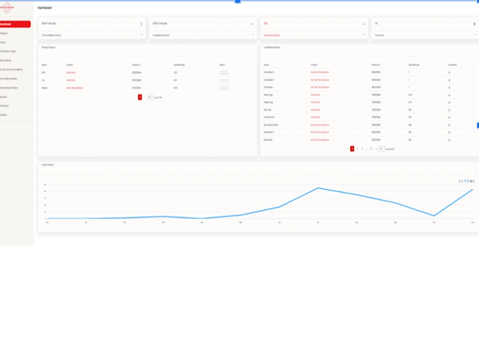This screenshot has width=479, height=359.
Task: Click the status badge of first pending project
Action: point(224,72)
